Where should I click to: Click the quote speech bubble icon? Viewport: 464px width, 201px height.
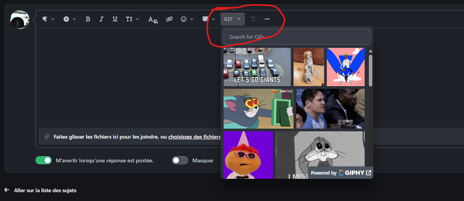tap(205, 19)
